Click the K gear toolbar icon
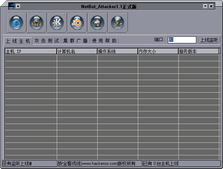 tap(57, 22)
